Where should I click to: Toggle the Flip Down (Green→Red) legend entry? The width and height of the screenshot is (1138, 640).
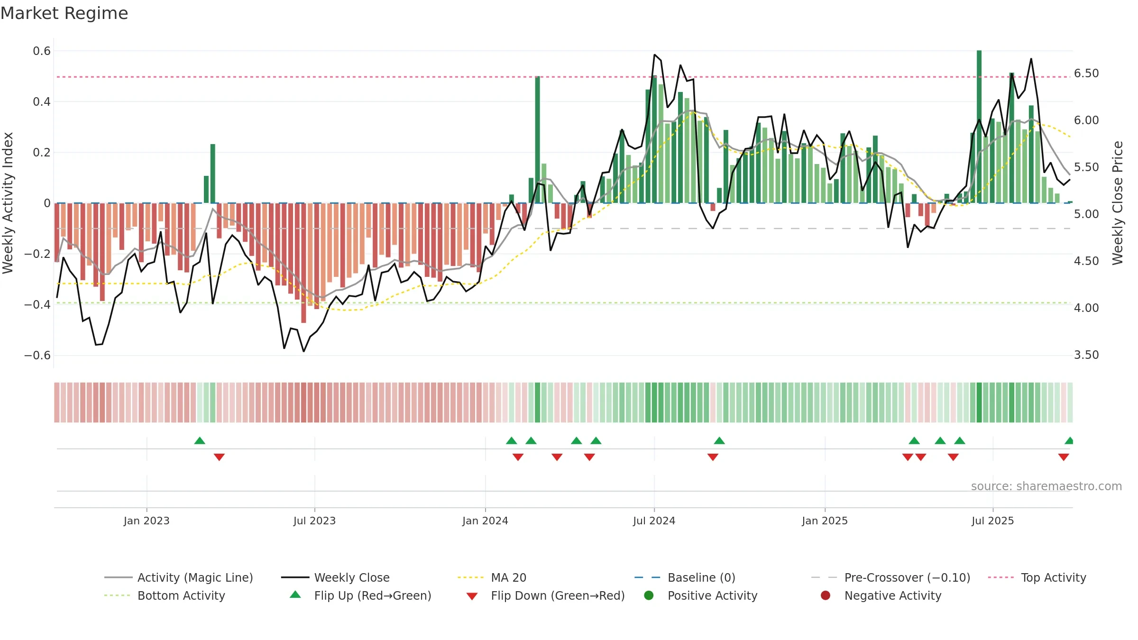coord(545,595)
